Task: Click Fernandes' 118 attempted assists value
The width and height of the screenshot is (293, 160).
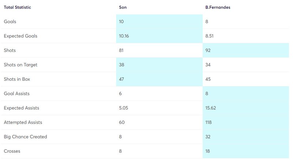Action: point(208,122)
